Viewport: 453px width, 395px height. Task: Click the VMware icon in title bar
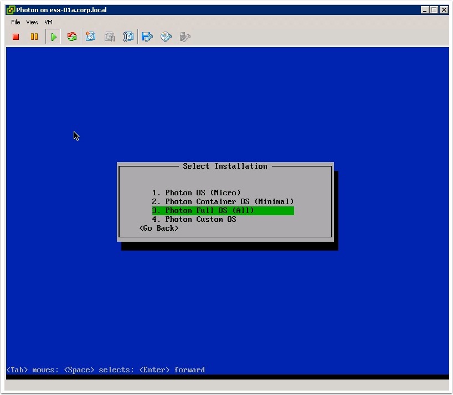tap(11, 10)
